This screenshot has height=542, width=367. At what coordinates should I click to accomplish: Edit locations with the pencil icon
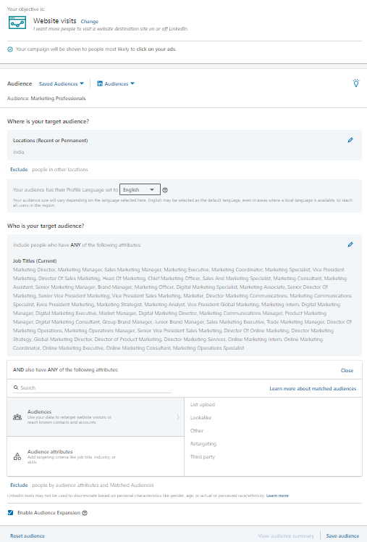coord(350,140)
